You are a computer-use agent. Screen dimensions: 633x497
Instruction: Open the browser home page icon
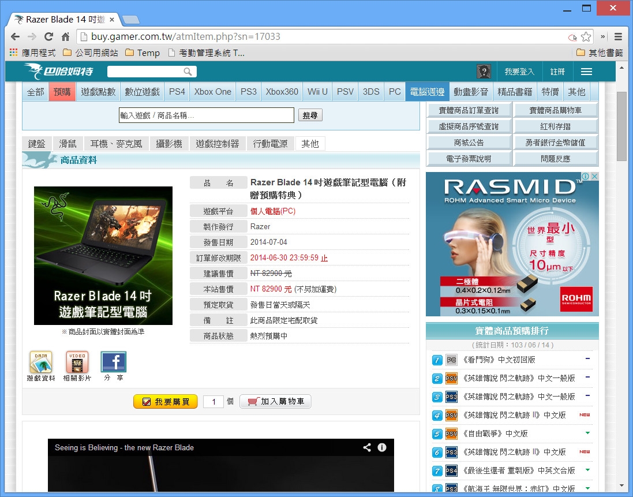coord(65,37)
